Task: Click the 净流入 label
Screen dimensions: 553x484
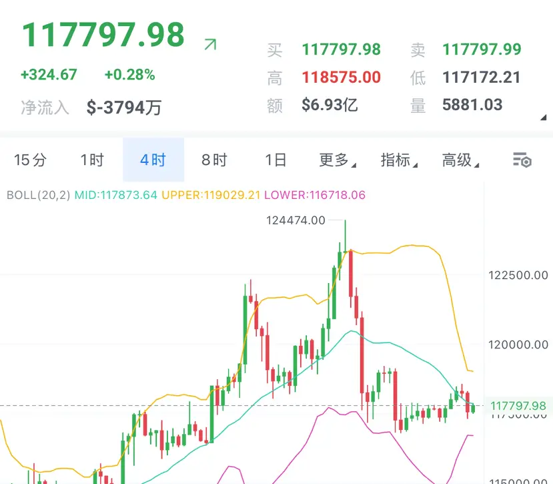Action: pos(45,107)
